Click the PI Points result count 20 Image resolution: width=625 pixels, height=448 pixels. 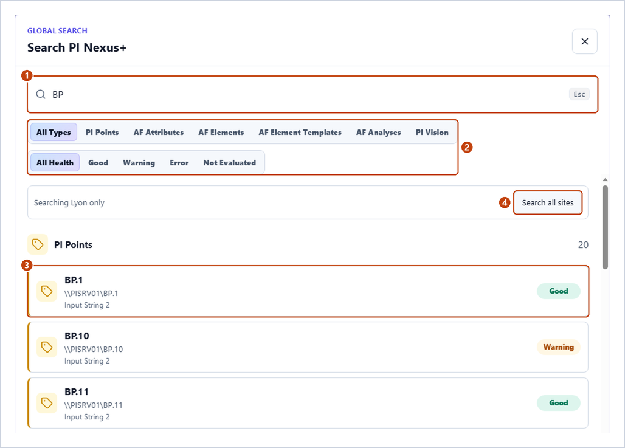(583, 245)
